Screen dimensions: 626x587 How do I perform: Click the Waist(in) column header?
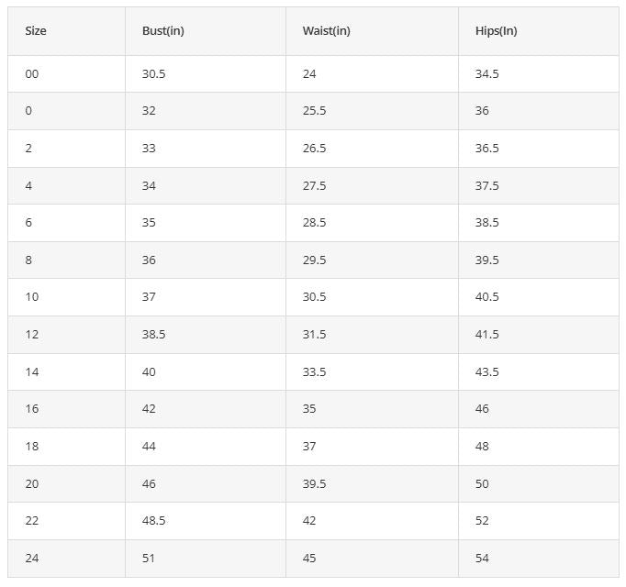(x=326, y=31)
